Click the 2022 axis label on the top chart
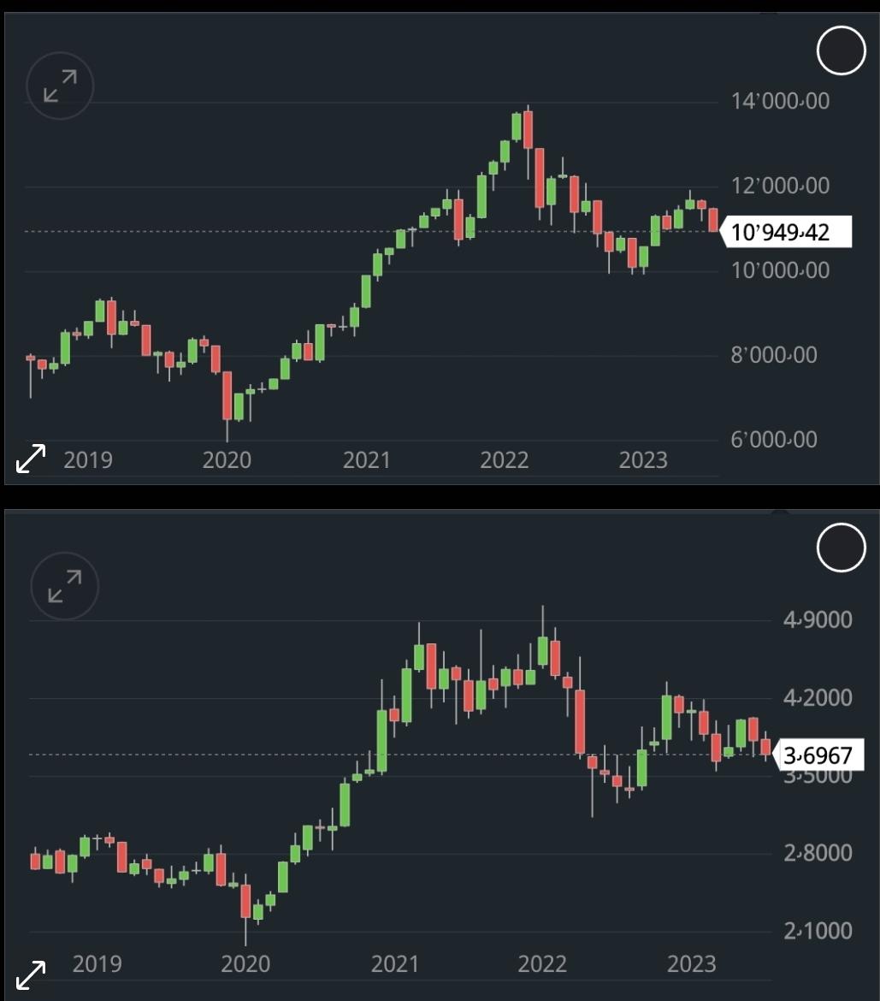Screen dimensions: 880x1001 coord(504,459)
